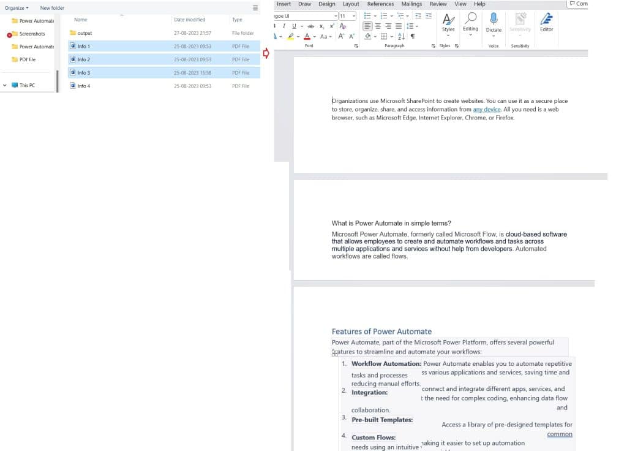Open Styles pane launcher

click(x=457, y=46)
